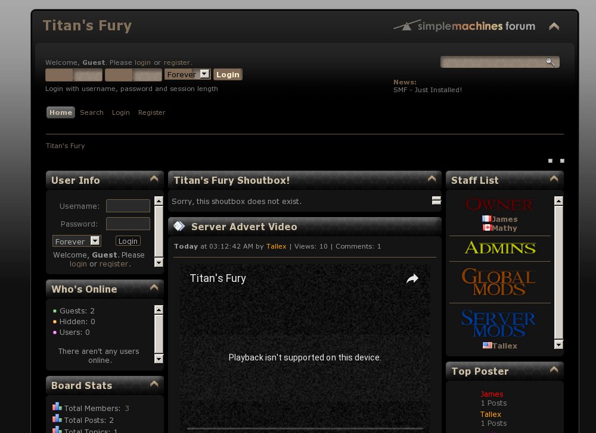The image size is (596, 433).
Task: Click the Server Advert Video post icon
Action: point(179,227)
